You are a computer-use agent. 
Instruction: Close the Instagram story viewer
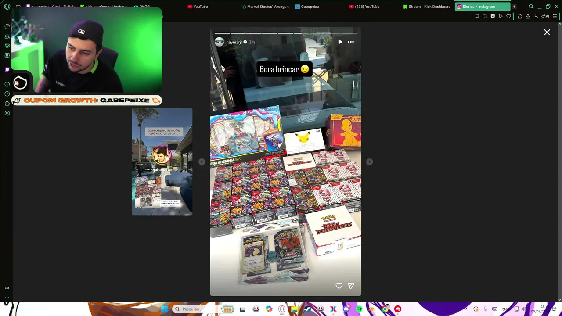click(547, 32)
